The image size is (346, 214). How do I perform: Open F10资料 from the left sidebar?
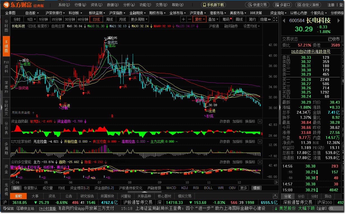click(6, 66)
